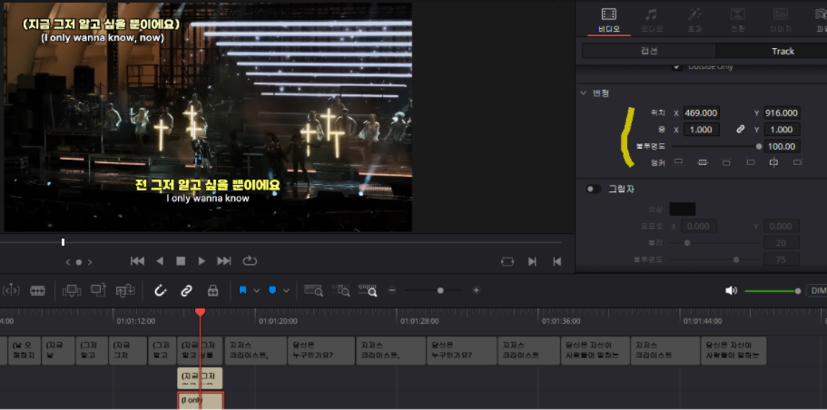Open the marker color dropdown arrow
Viewport: 827px width, 410px height.
click(286, 290)
